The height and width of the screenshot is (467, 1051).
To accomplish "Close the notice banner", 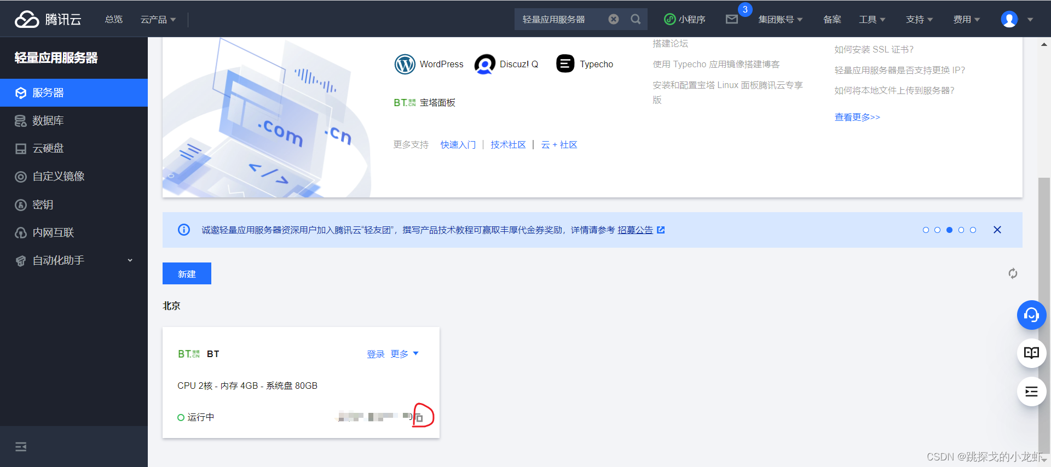I will [997, 230].
